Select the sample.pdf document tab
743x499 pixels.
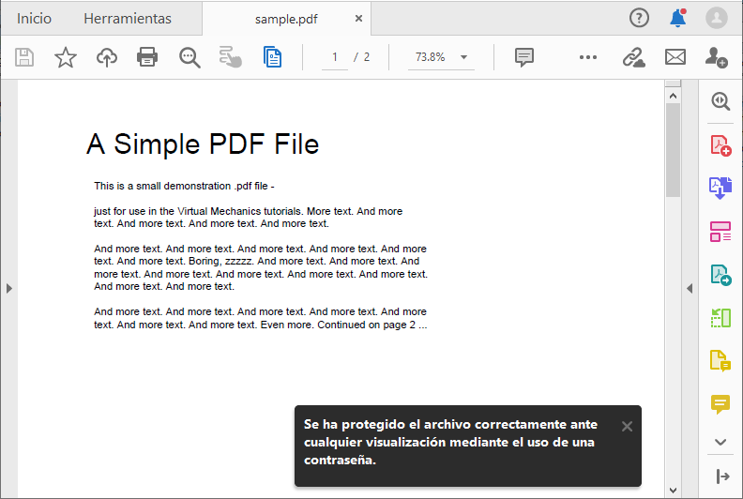[286, 19]
